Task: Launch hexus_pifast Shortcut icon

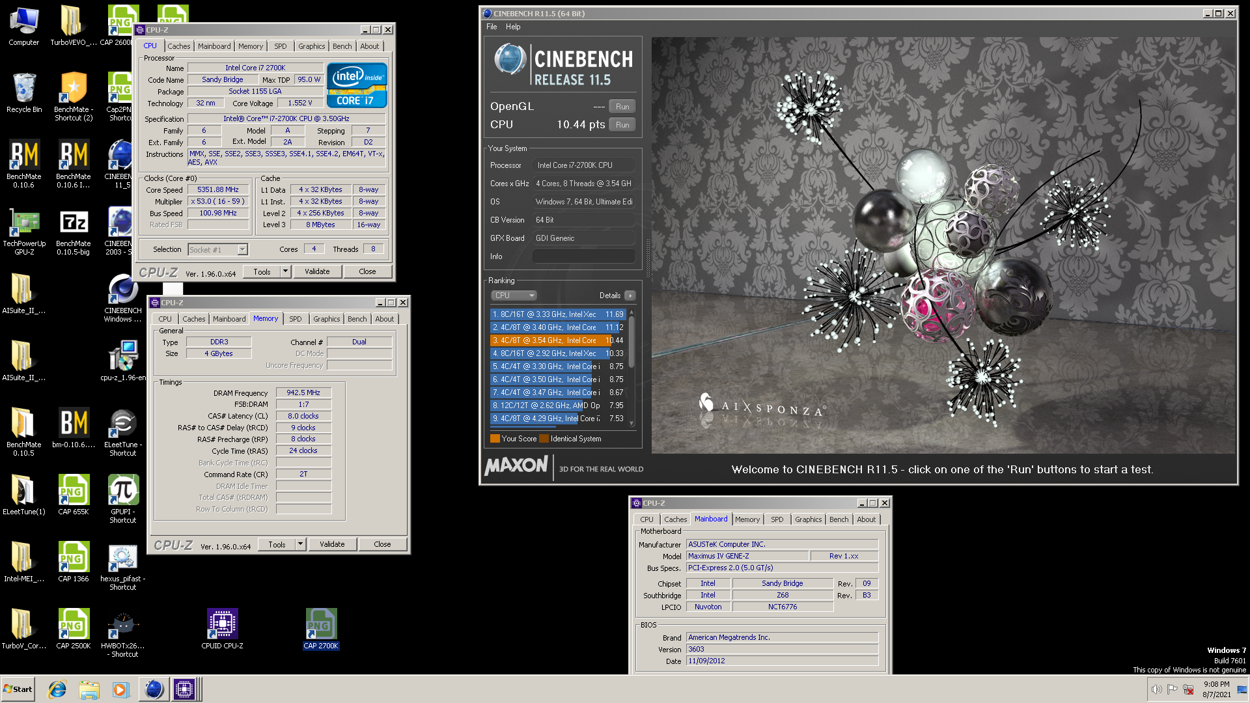Action: [122, 566]
